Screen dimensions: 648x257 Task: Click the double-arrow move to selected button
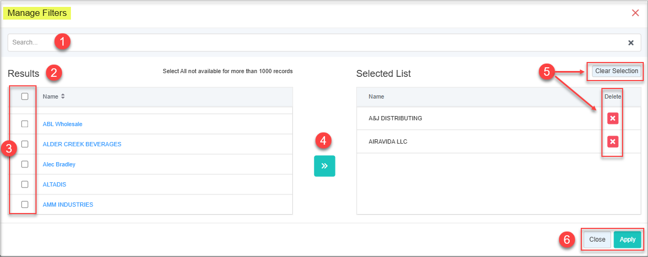click(324, 166)
